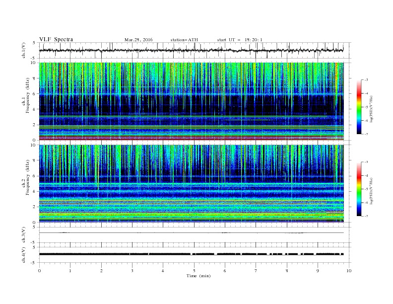
Task: Select the "ch.4(V)" axis label
Action: point(24,255)
